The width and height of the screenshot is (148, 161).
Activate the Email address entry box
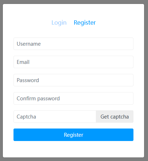(x=73, y=62)
